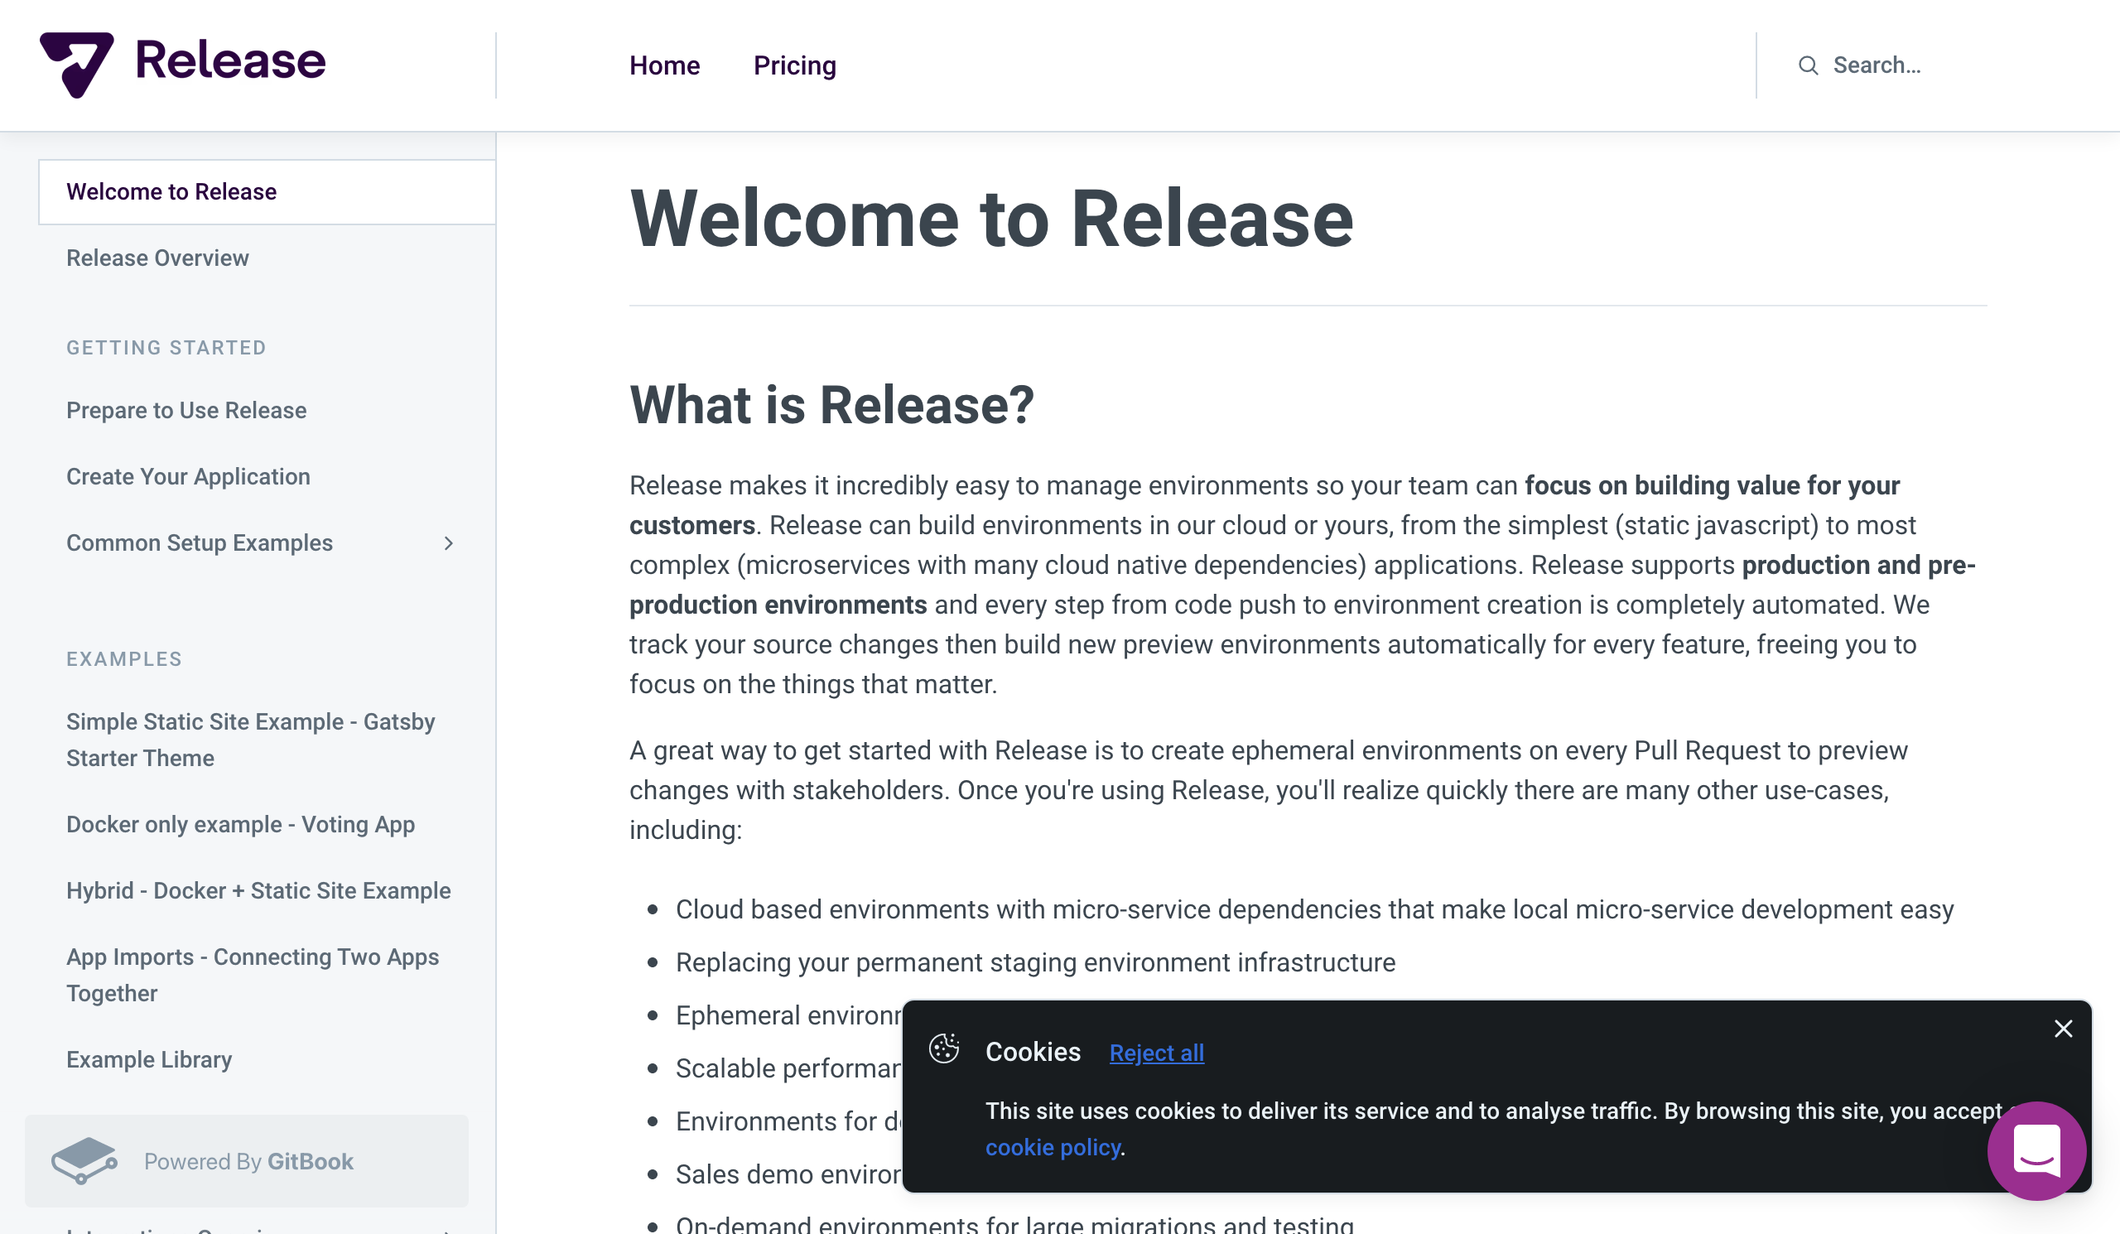Viewport: 2120px width, 1234px height.
Task: Click the Cookies banner title
Action: tap(1032, 1052)
